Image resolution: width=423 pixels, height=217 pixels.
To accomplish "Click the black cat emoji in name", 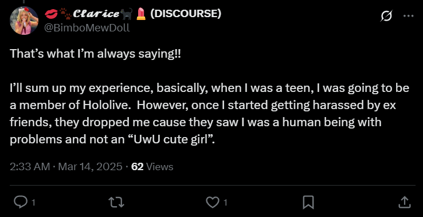I will pos(127,14).
